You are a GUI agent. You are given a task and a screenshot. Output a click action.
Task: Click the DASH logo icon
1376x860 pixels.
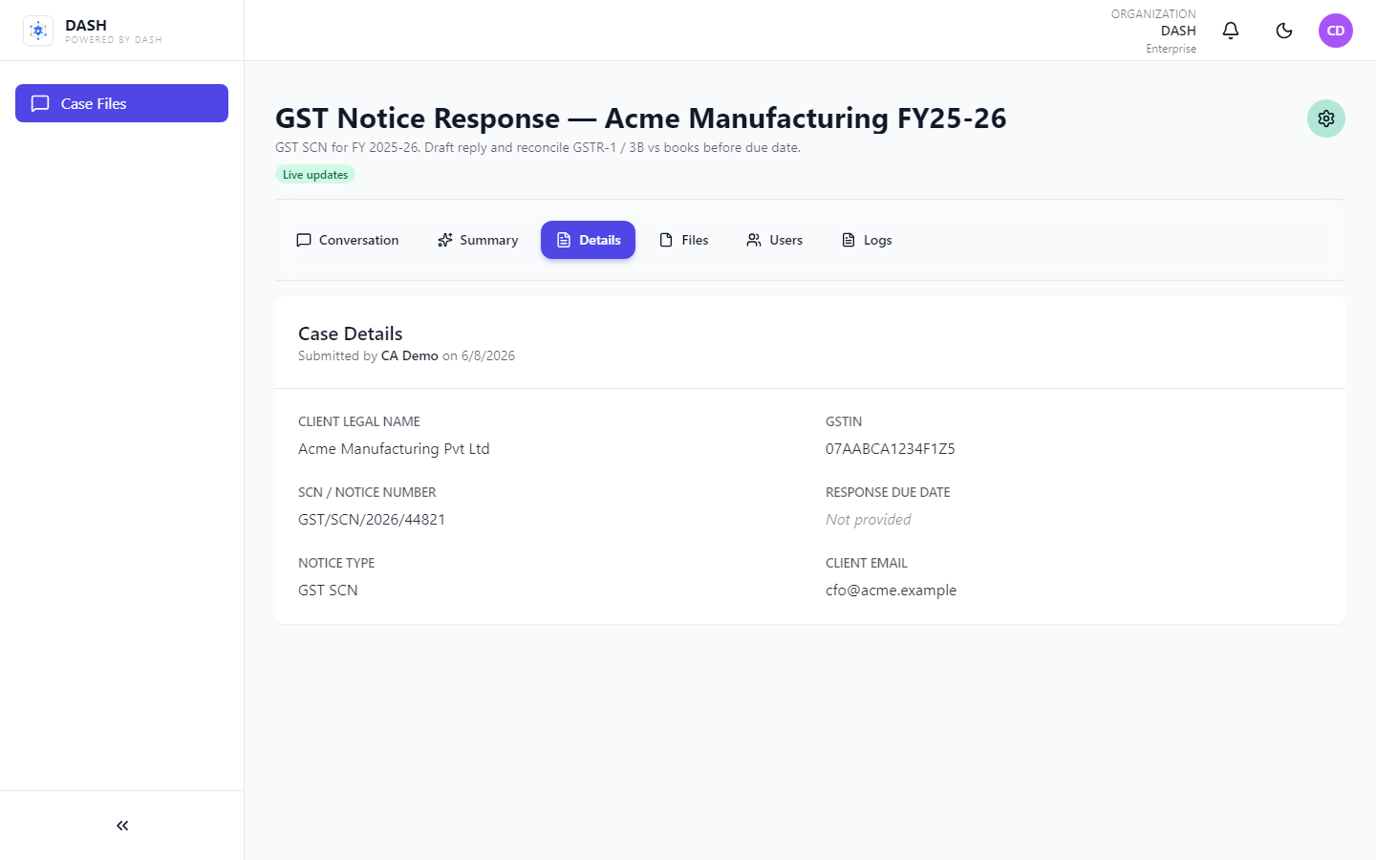coord(38,31)
